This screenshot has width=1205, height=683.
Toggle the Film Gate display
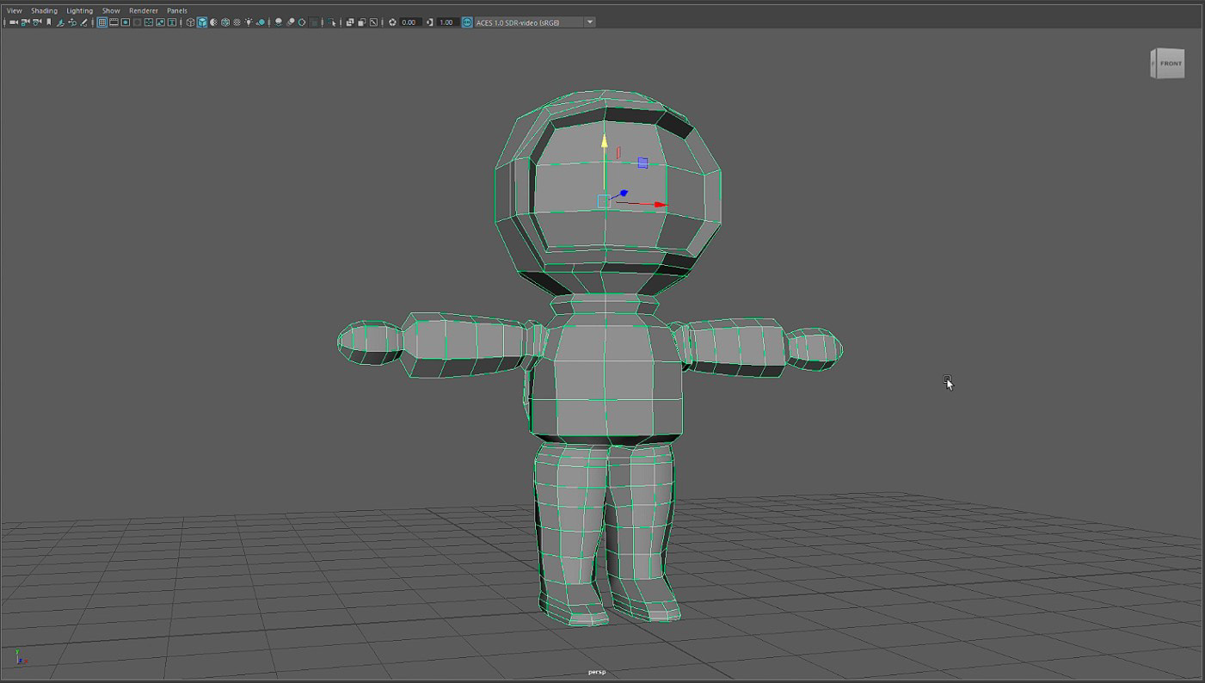[x=114, y=22]
